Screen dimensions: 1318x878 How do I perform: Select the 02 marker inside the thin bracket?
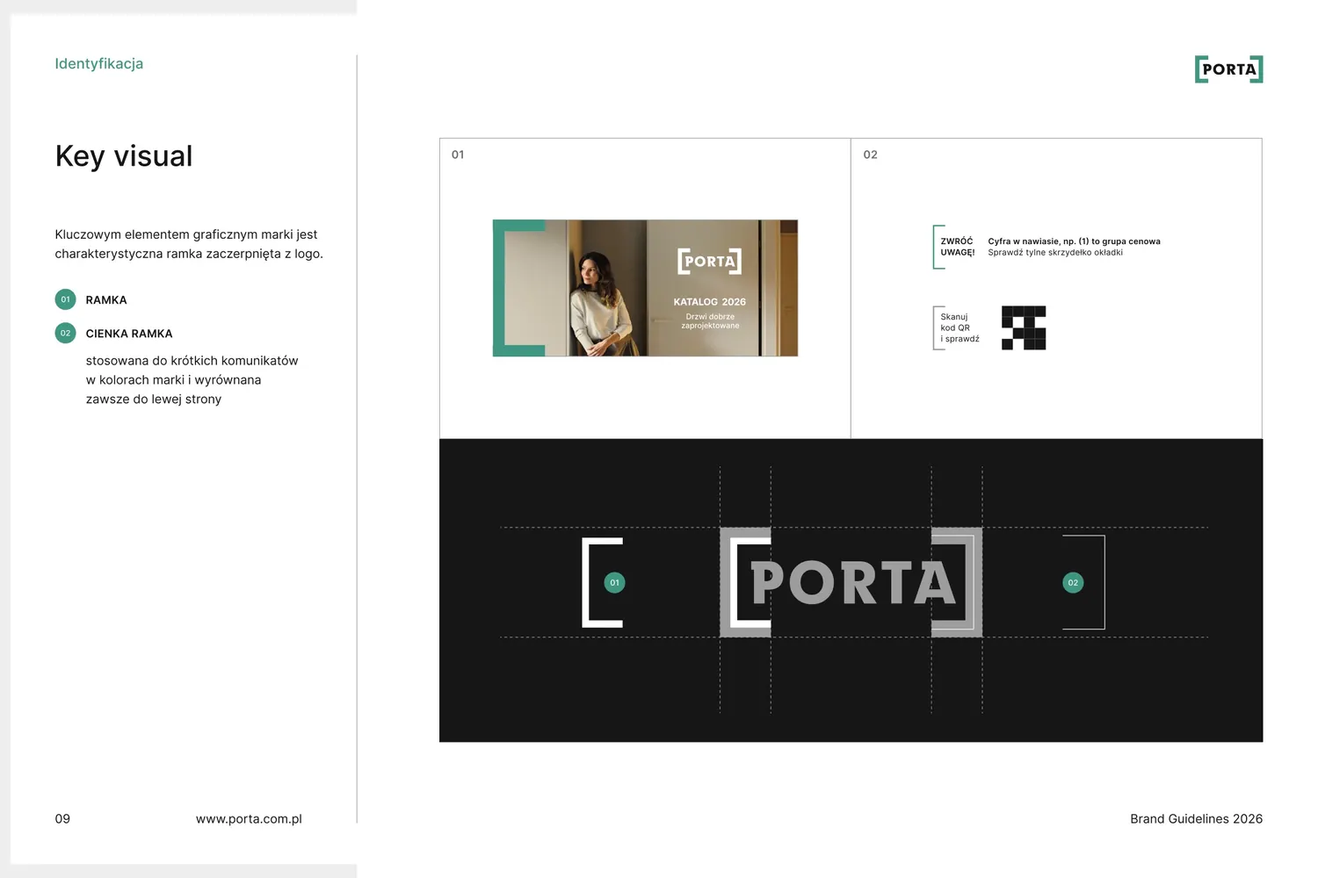coord(1073,582)
